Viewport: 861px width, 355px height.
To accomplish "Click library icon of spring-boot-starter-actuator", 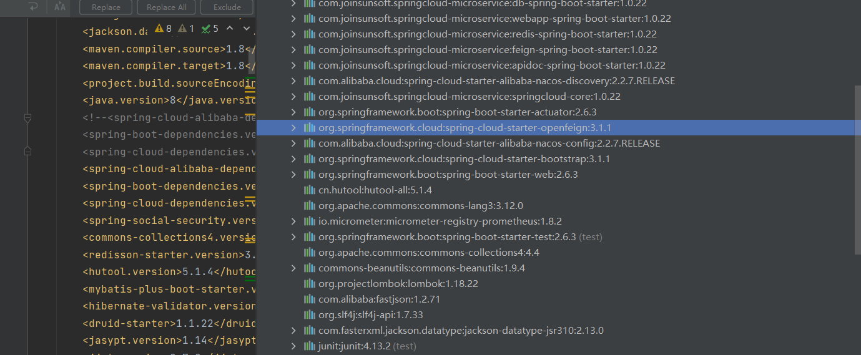I will [309, 112].
